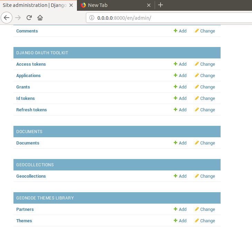Add a new Documents entry
252x233 pixels.
pos(180,143)
